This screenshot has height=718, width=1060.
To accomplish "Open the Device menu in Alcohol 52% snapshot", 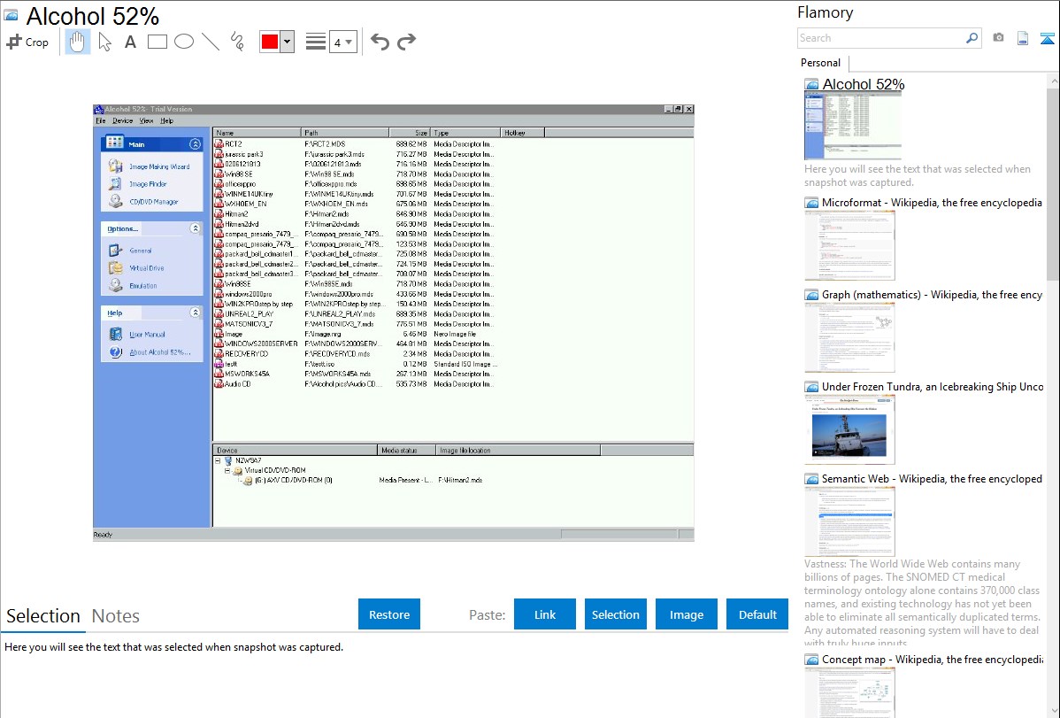I will click(122, 121).
